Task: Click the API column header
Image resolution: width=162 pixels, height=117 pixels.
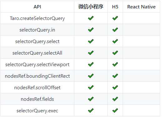Action: pyautogui.click(x=37, y=7)
